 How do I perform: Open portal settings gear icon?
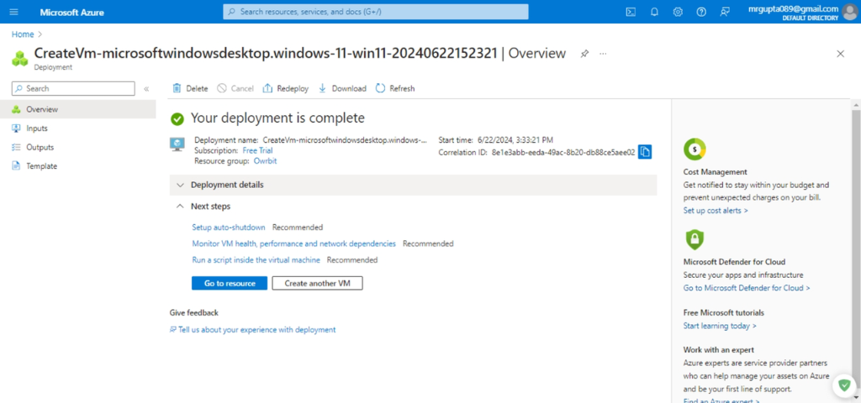click(x=678, y=12)
